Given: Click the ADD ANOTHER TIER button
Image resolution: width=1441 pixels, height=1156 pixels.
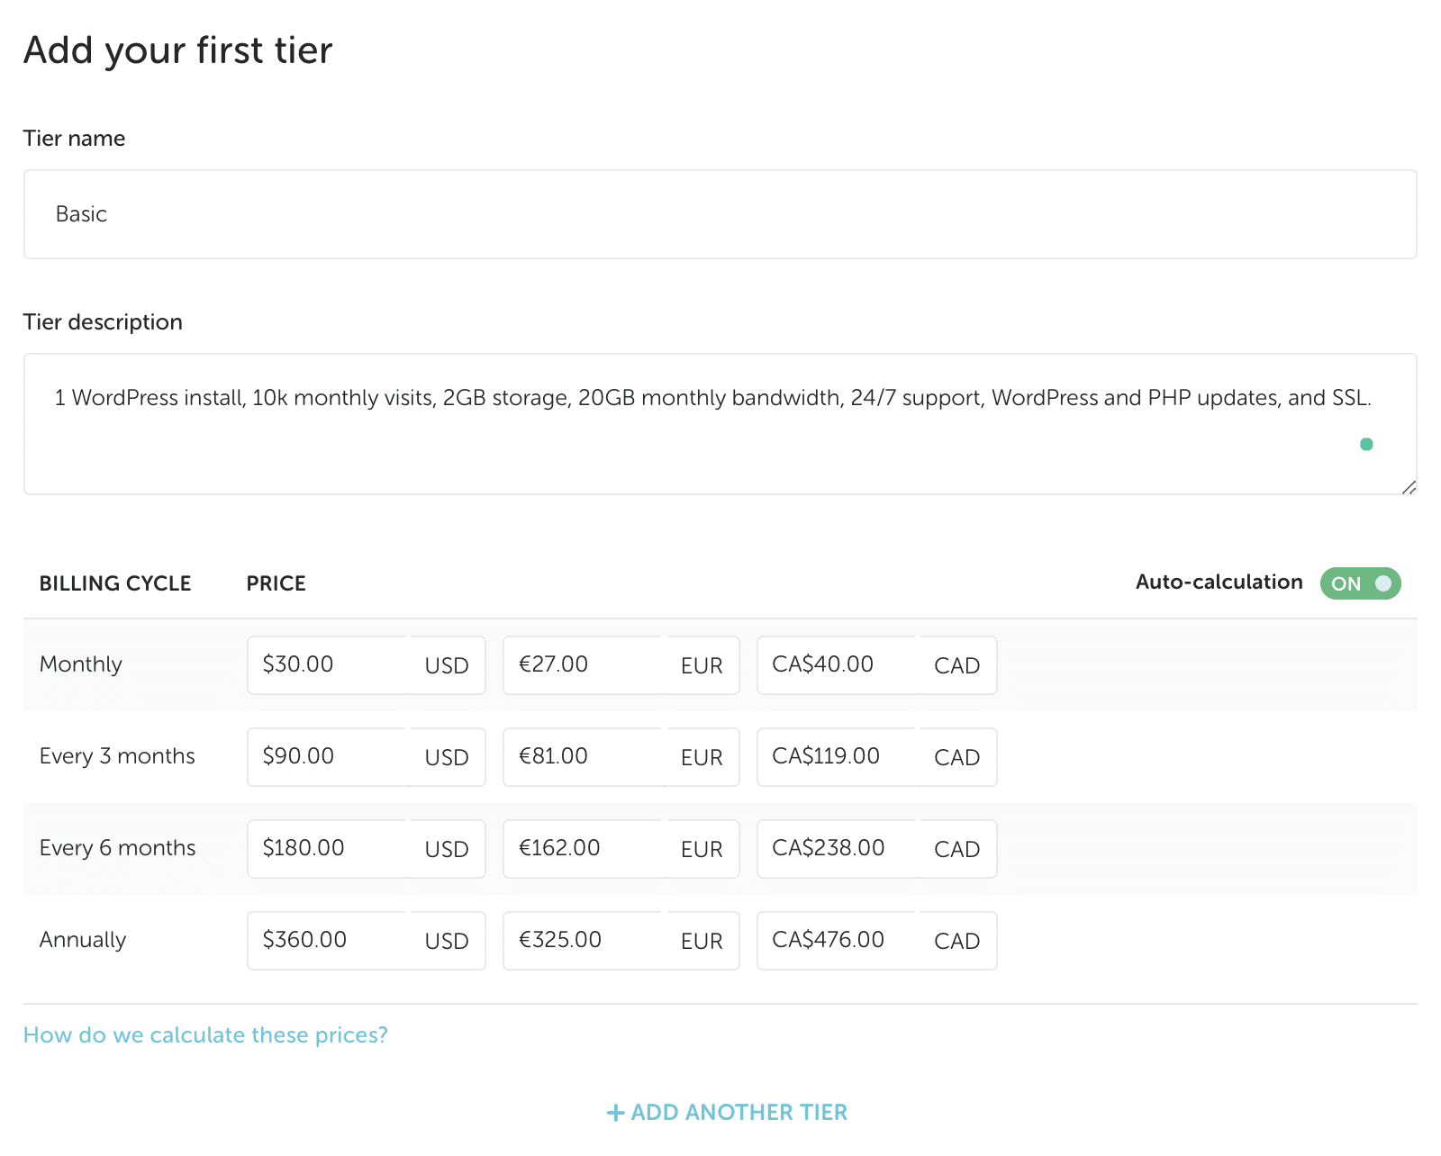Looking at the screenshot, I should pos(739,1113).
